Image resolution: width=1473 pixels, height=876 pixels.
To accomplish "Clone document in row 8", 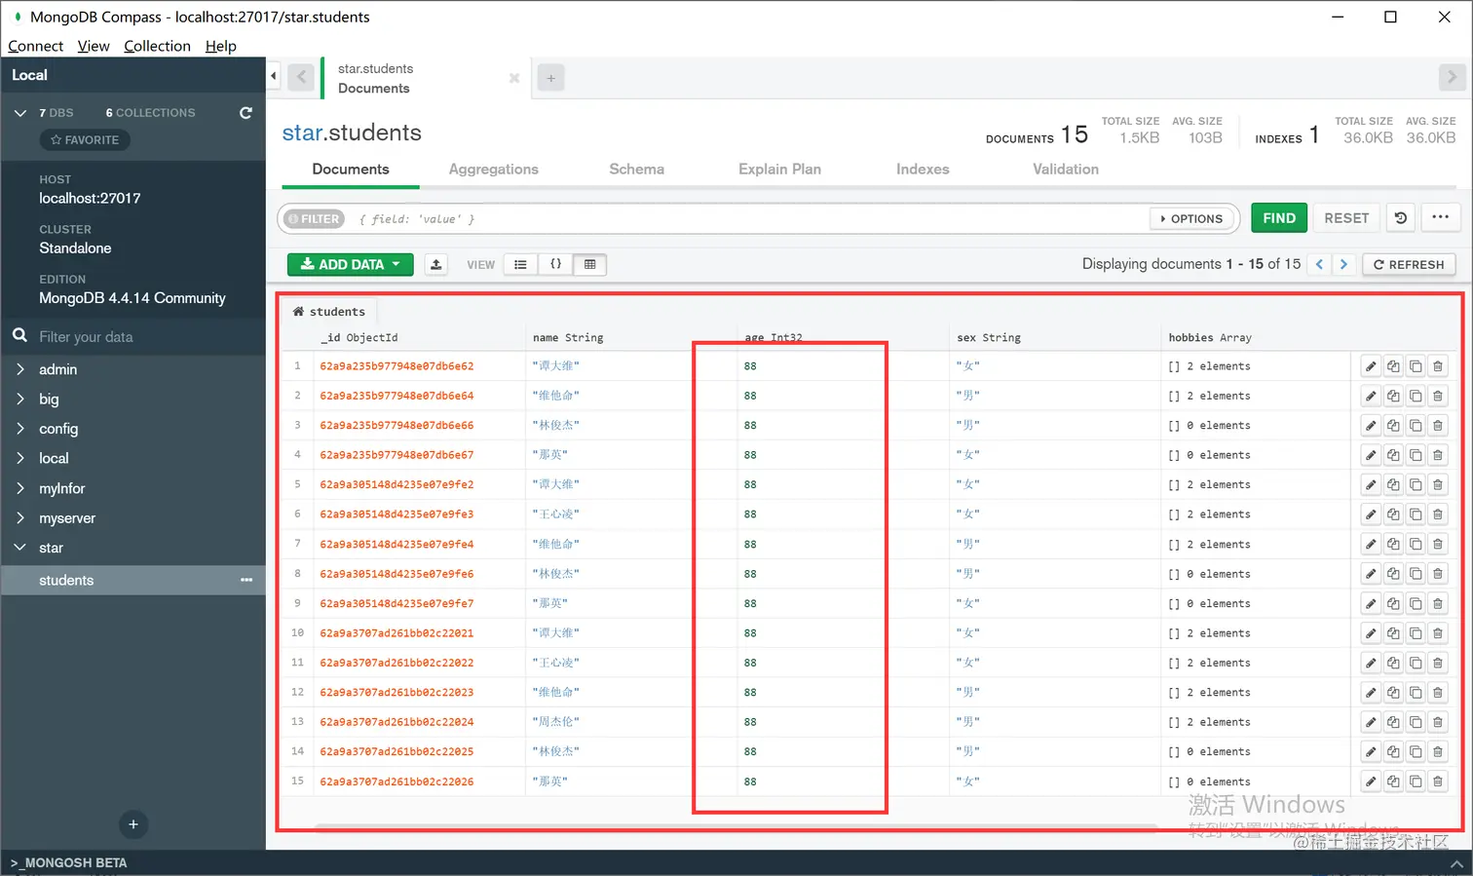I will click(x=1416, y=574).
